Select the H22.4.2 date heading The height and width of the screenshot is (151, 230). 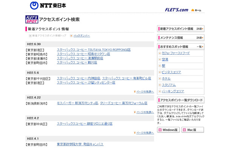tap(33, 118)
